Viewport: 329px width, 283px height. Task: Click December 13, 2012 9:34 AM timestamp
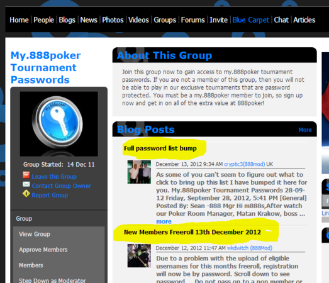[189, 164]
